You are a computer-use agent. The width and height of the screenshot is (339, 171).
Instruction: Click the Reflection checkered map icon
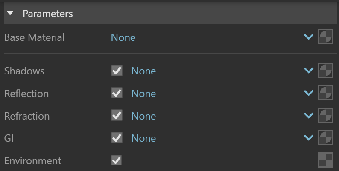coord(326,93)
